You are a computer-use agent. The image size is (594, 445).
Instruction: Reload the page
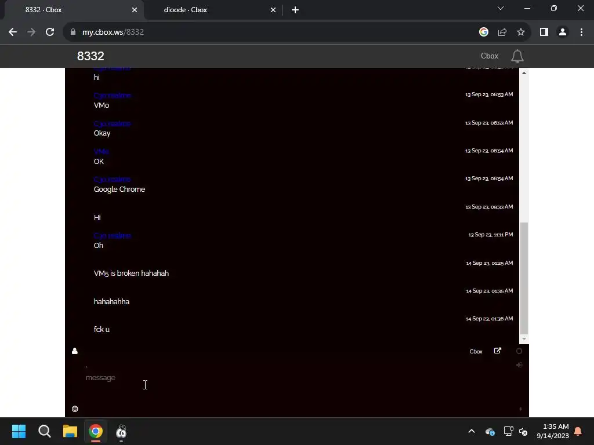pyautogui.click(x=50, y=32)
